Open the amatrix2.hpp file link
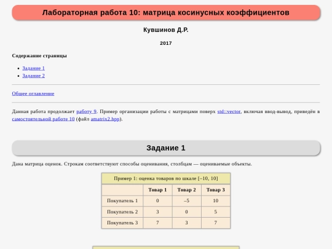The width and height of the screenshot is (332, 249). click(105, 119)
